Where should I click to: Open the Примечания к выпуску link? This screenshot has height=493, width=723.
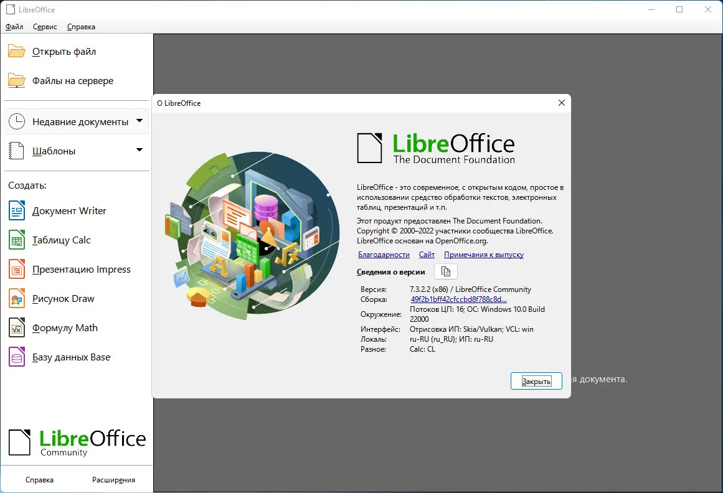483,254
